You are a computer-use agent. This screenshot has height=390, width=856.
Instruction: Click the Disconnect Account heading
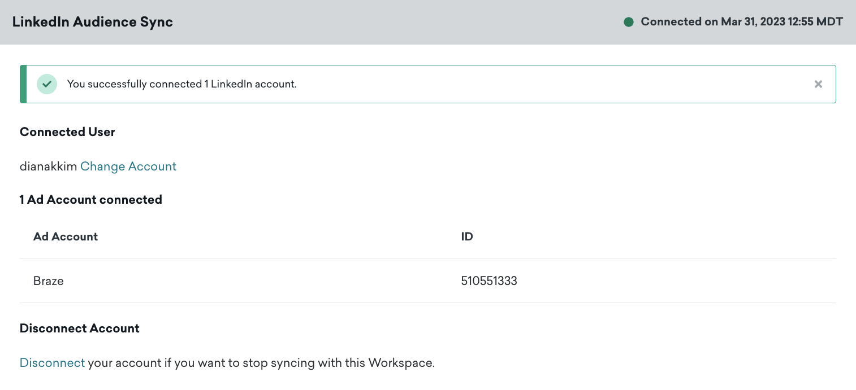(x=80, y=328)
